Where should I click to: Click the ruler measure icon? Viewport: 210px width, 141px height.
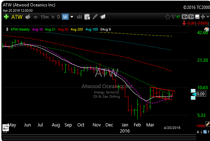coord(208,124)
